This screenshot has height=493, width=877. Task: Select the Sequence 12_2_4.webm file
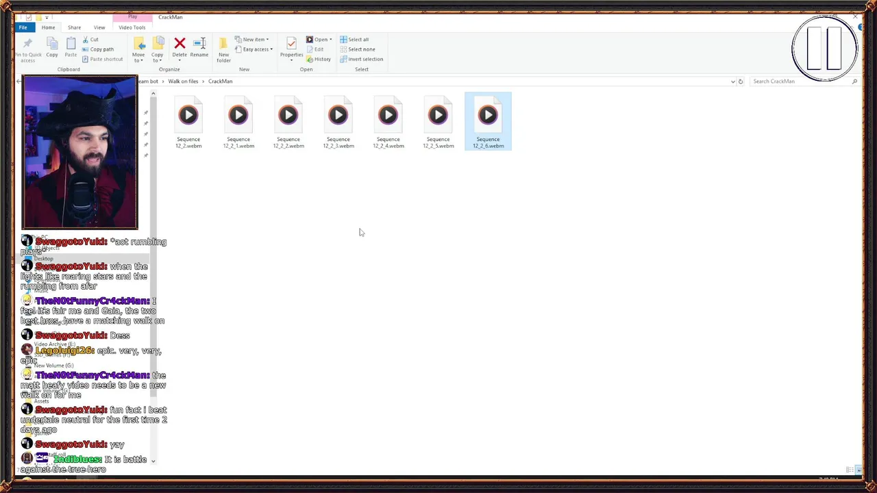388,123
